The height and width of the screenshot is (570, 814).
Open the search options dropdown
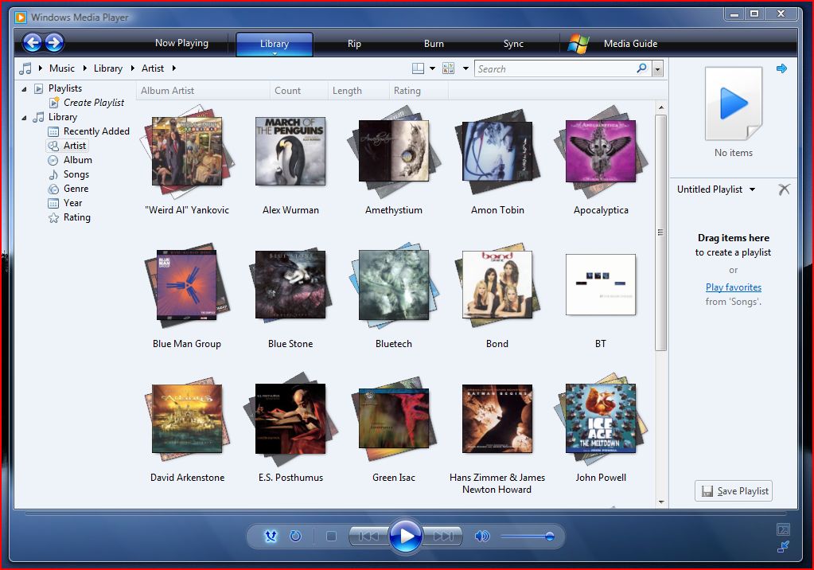658,69
